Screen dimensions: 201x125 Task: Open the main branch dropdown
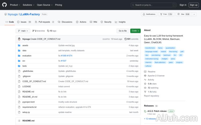point(23,31)
